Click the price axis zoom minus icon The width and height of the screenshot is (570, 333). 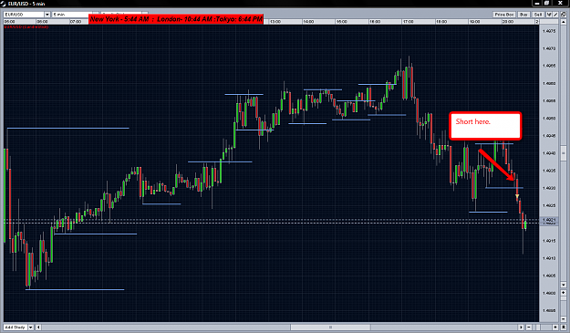coord(564,318)
